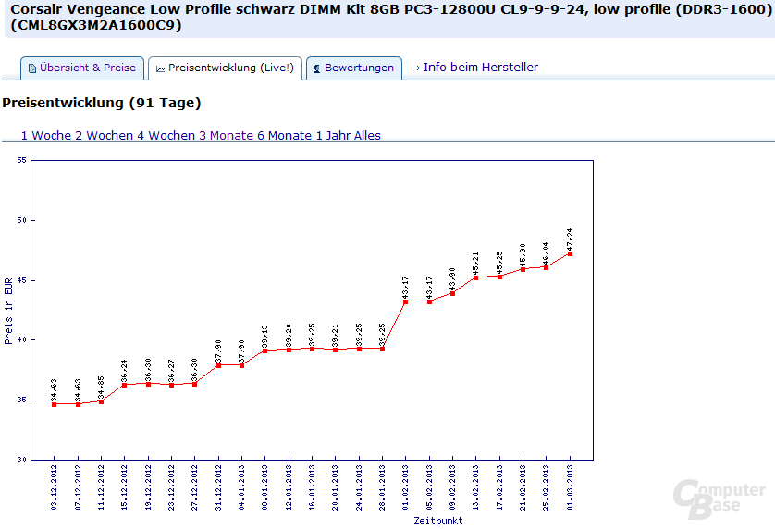Select the 36.24 data point on 15.12.2012
Image resolution: width=775 pixels, height=529 pixels.
124,385
